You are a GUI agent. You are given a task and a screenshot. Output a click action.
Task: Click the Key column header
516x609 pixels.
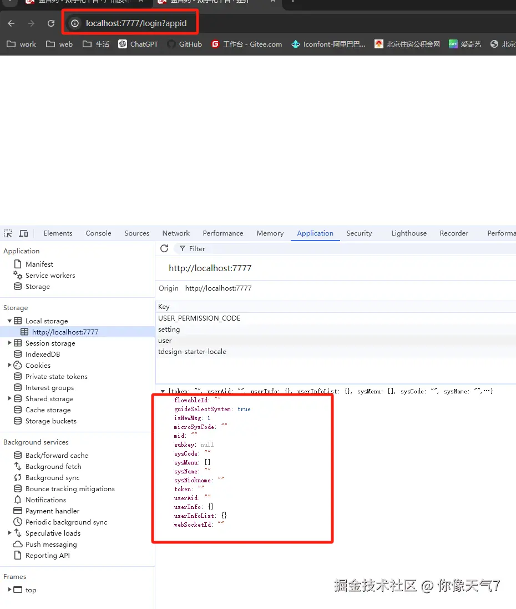336,307
